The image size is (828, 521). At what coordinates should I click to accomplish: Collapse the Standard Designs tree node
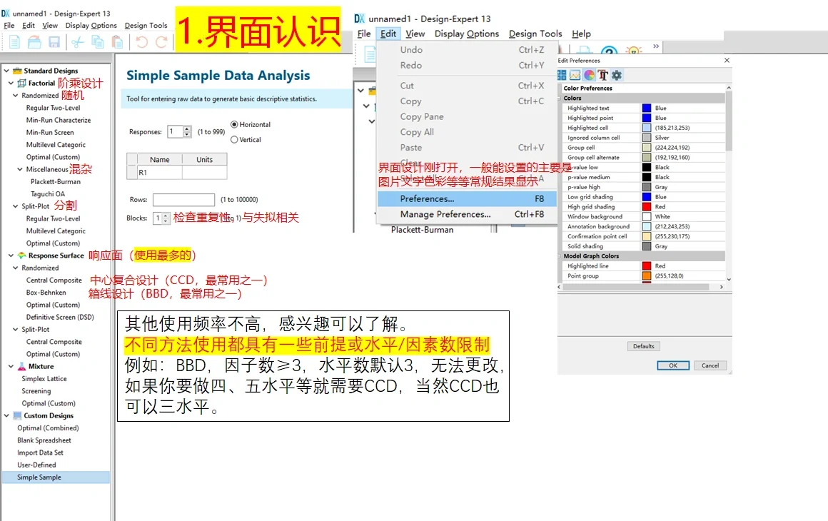tap(6, 71)
